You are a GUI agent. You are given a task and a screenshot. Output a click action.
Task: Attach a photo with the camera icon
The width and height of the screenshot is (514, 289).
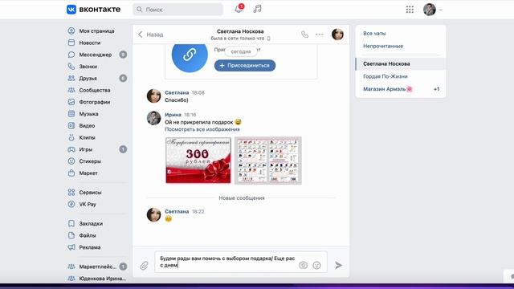coord(304,265)
